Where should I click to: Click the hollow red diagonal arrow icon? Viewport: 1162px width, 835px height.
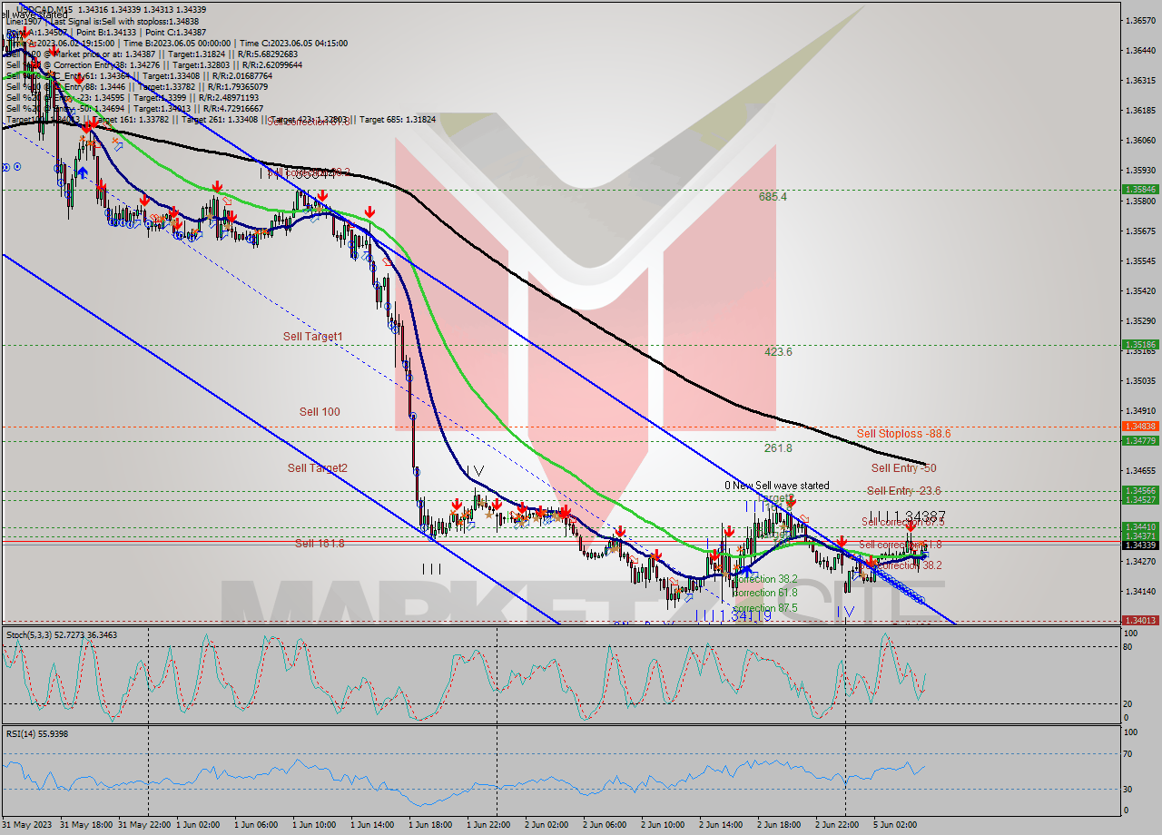point(227,201)
